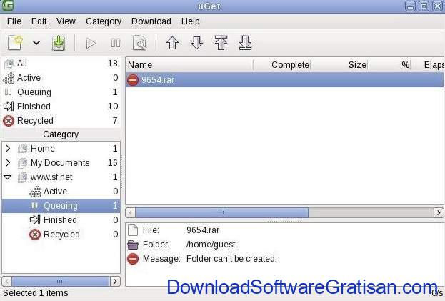The width and height of the screenshot is (445, 301).
Task: Sort by the Complete column header
Action: (282, 65)
